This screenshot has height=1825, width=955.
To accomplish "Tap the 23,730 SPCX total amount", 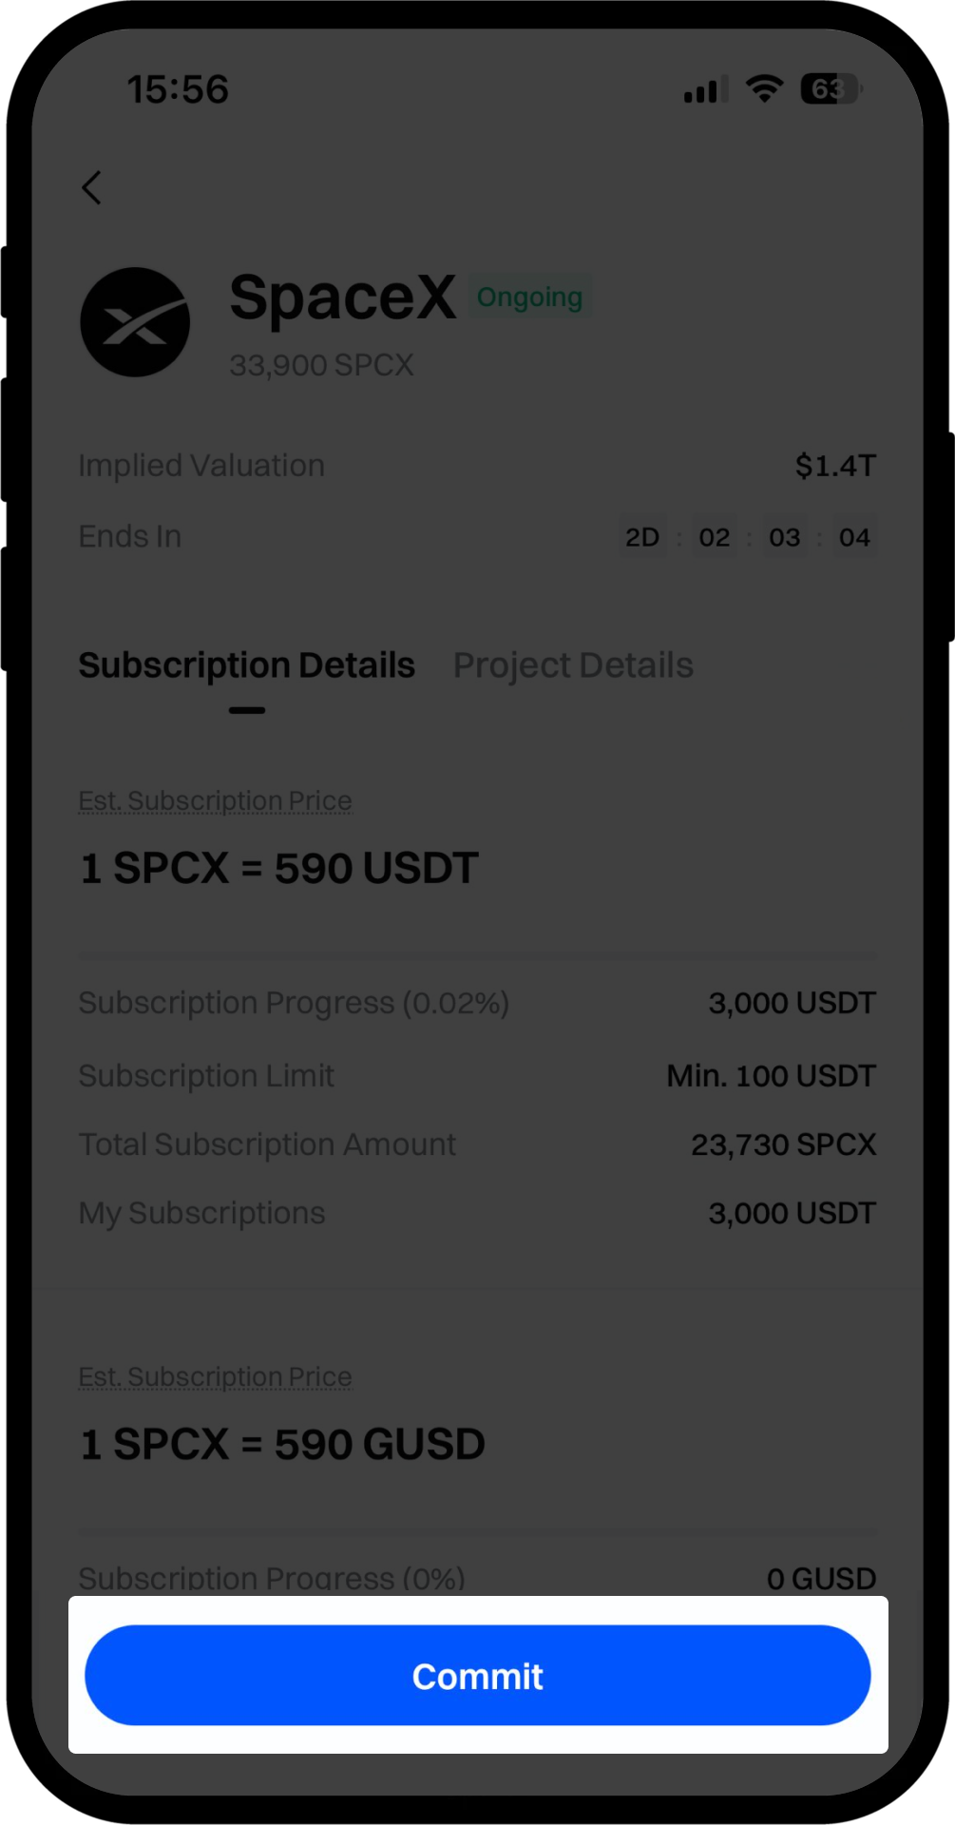I will click(x=783, y=1144).
